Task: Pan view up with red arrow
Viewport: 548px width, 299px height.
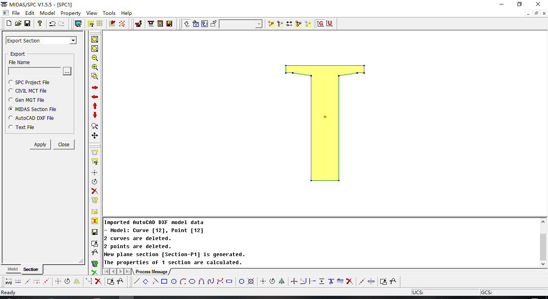Action: (x=95, y=106)
